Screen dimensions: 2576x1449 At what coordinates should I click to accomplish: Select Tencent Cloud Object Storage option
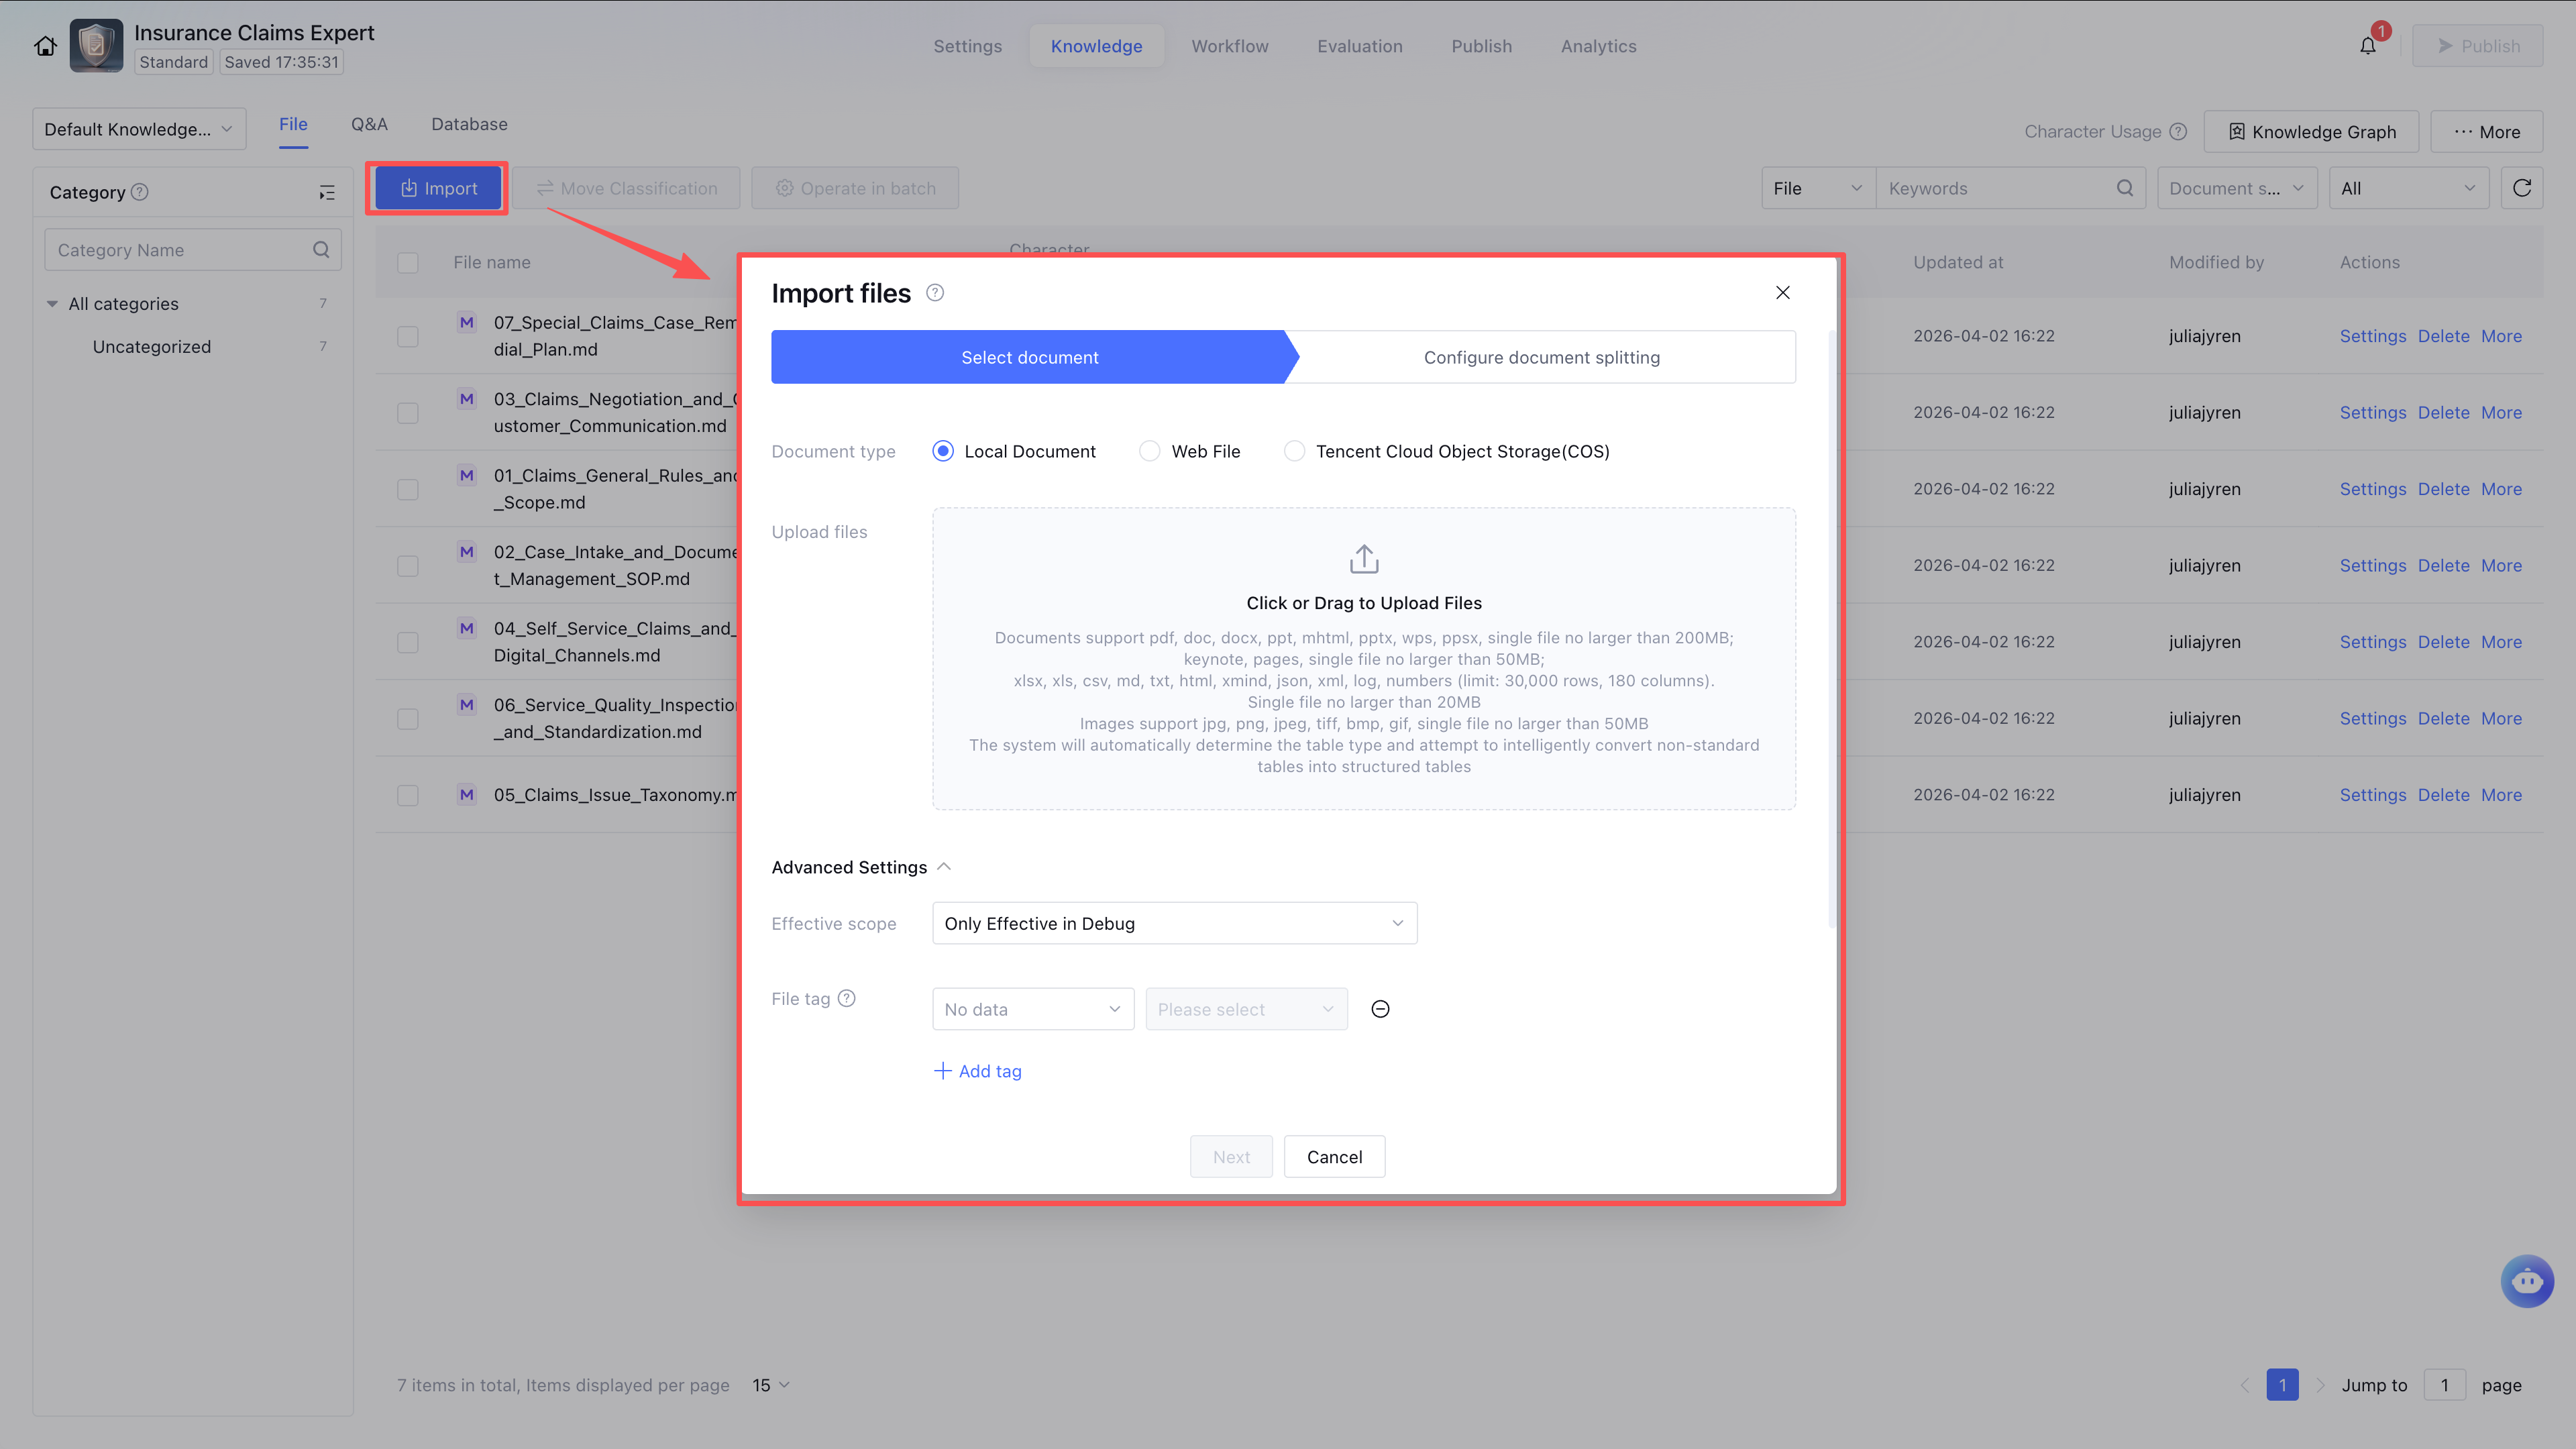pyautogui.click(x=1294, y=451)
